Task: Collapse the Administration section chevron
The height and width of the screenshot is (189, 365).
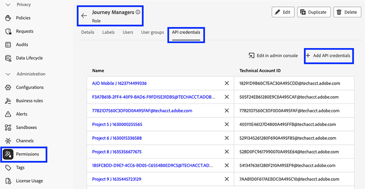Action: (x=7, y=74)
